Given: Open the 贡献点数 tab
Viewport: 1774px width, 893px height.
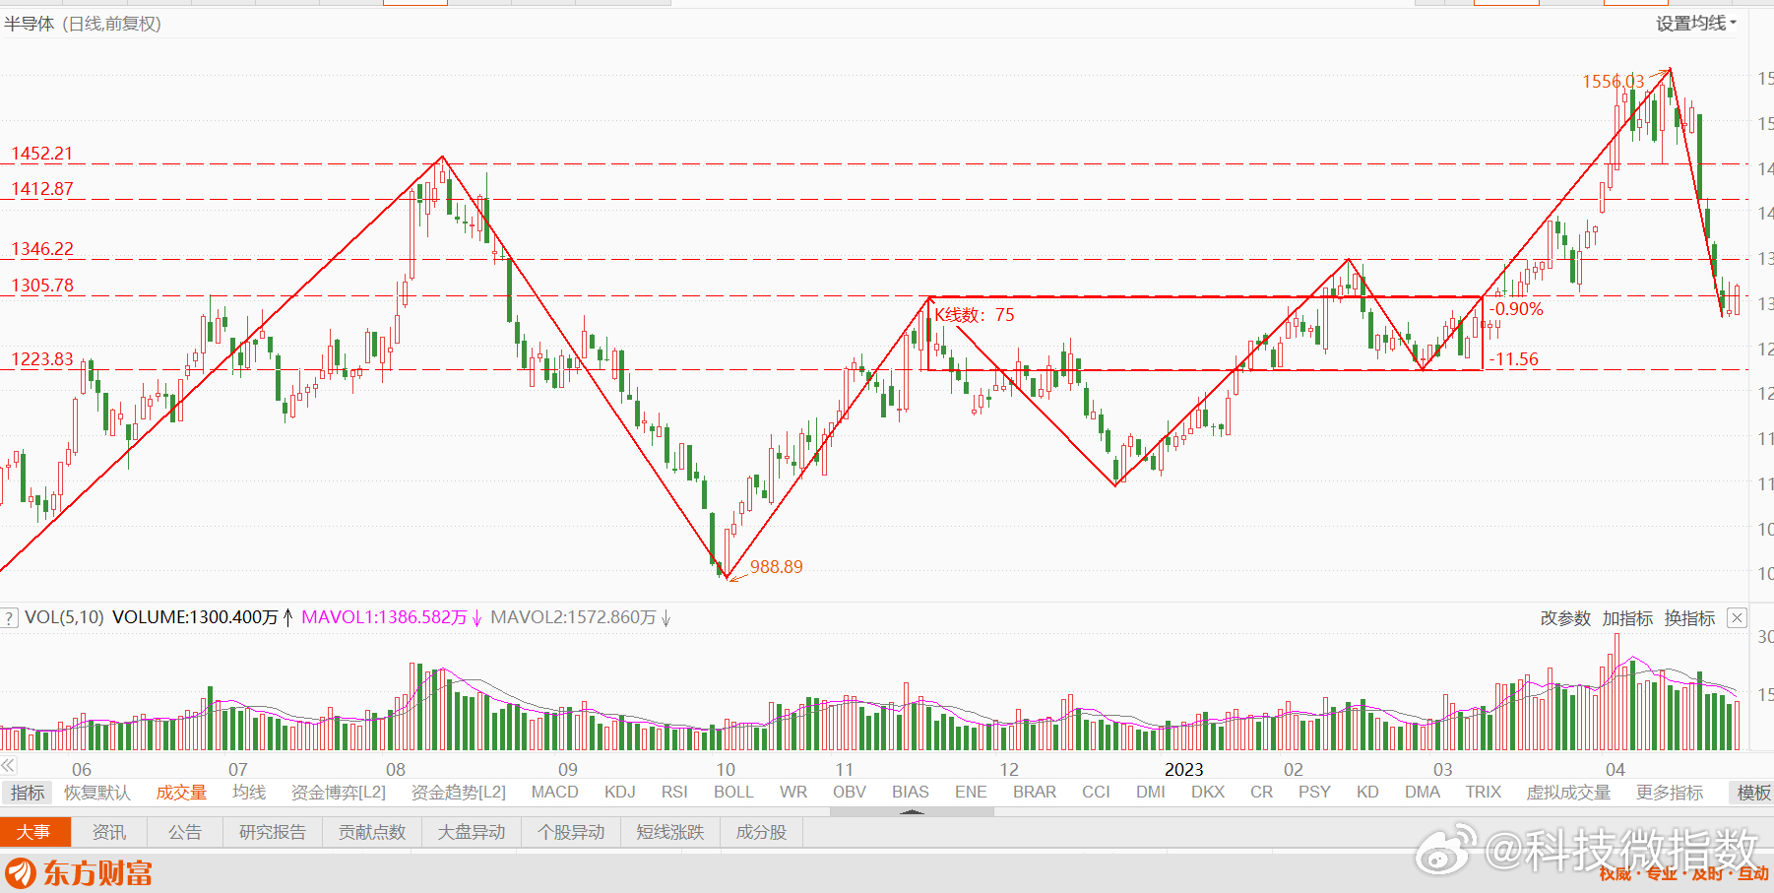Looking at the screenshot, I should 372,832.
